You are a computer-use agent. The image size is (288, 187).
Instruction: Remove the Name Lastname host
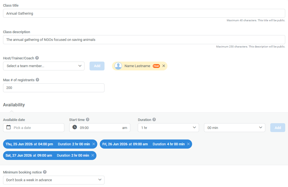164,66
